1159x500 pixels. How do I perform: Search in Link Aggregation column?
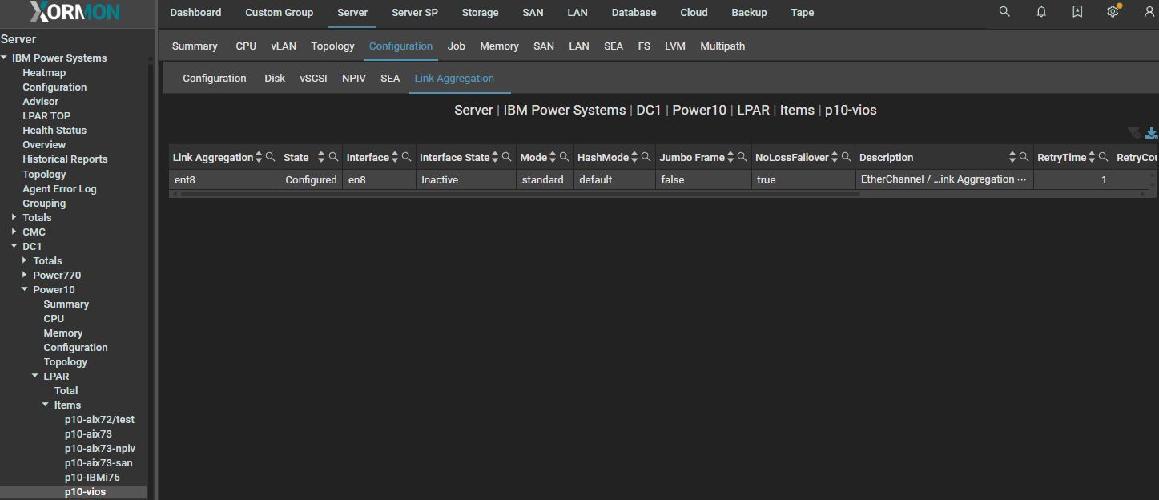271,157
